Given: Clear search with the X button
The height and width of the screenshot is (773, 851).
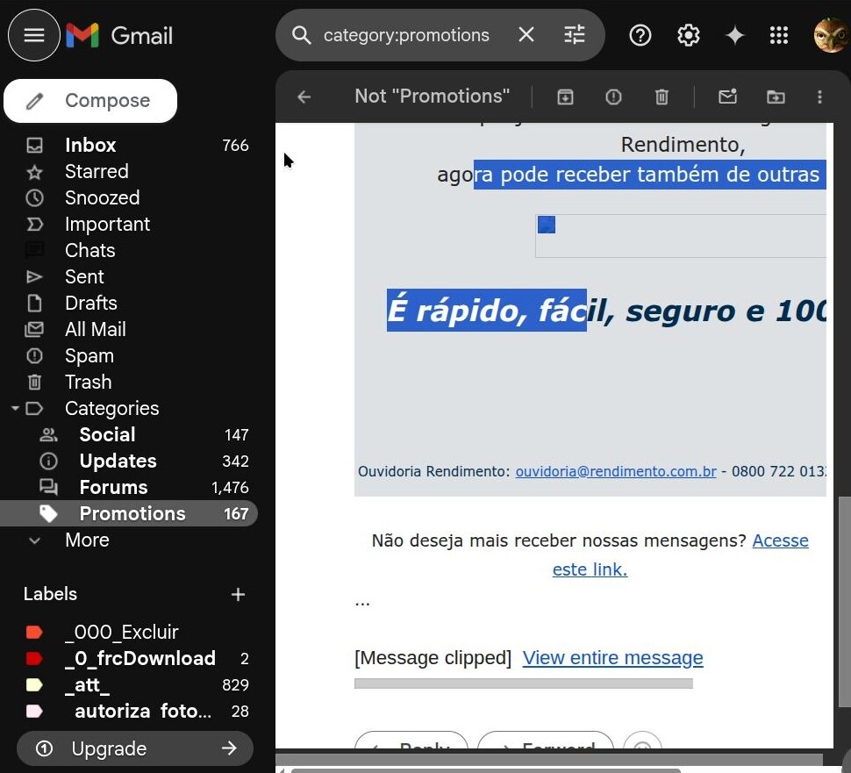Looking at the screenshot, I should click(x=526, y=35).
